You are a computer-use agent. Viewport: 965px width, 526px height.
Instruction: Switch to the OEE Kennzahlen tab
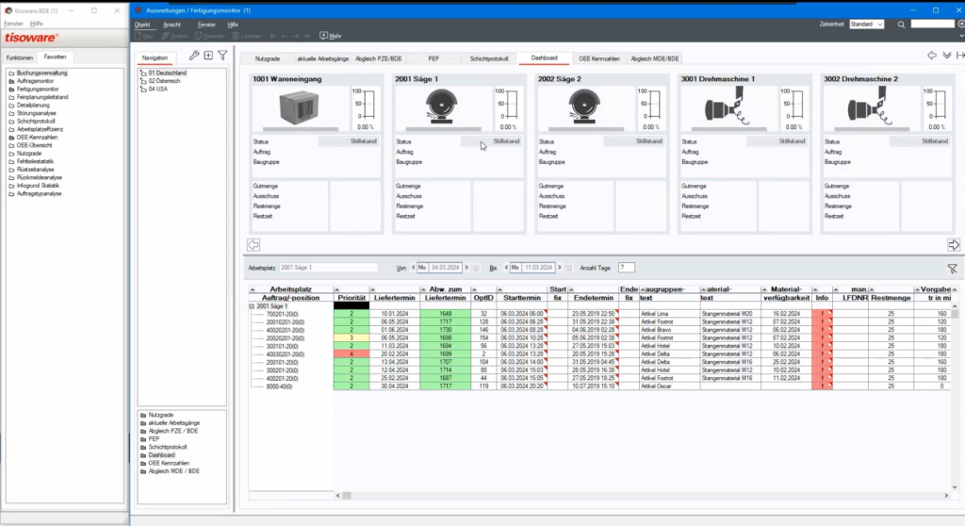[x=598, y=58]
